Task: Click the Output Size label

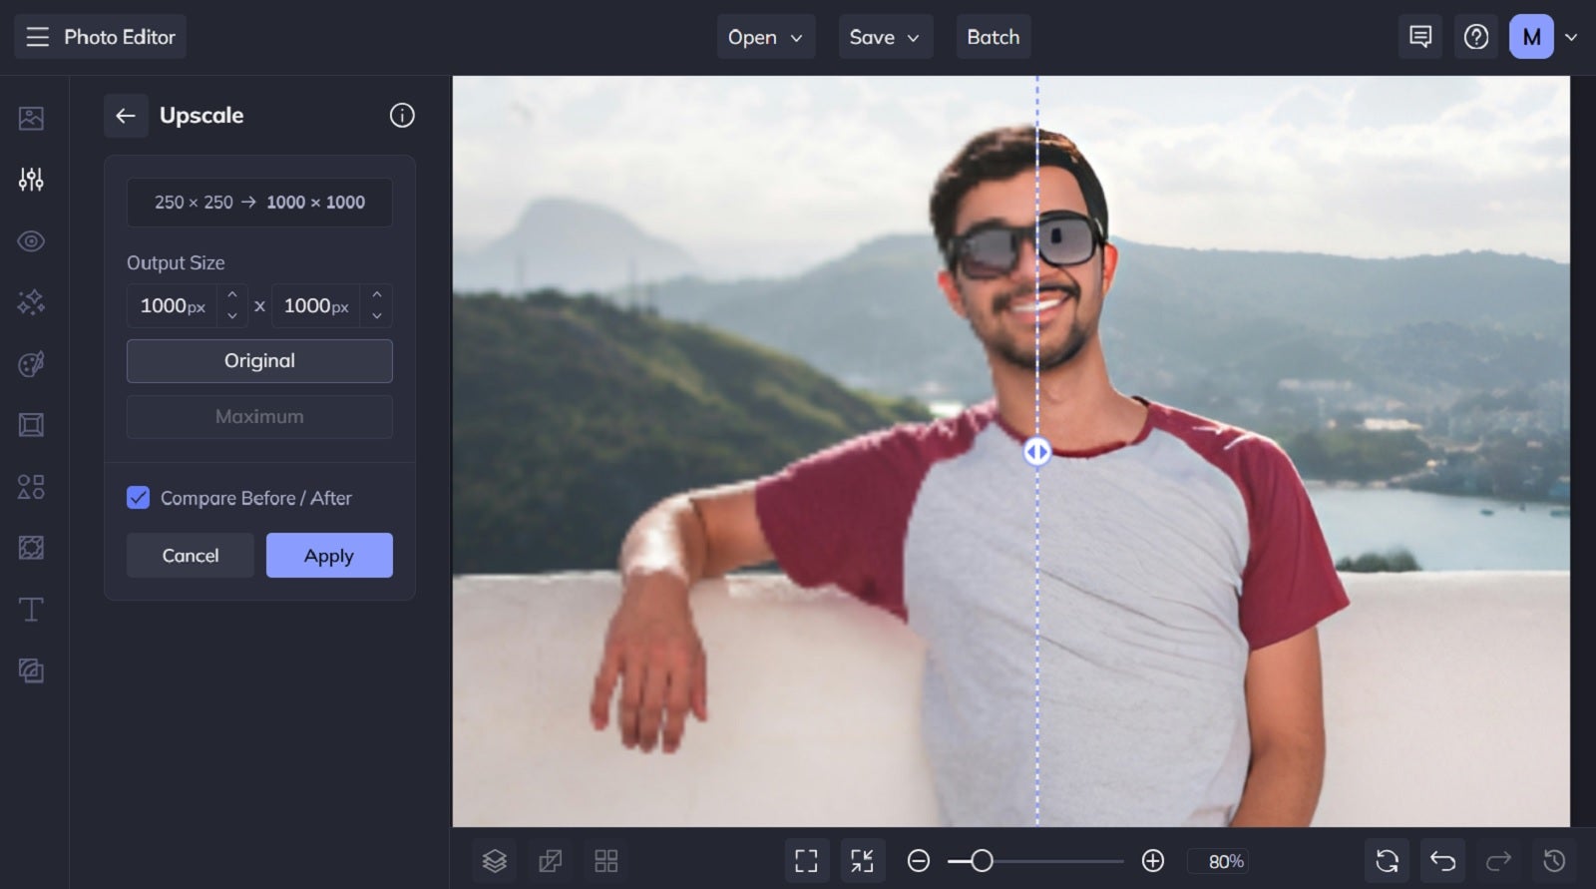Action: coord(176,263)
